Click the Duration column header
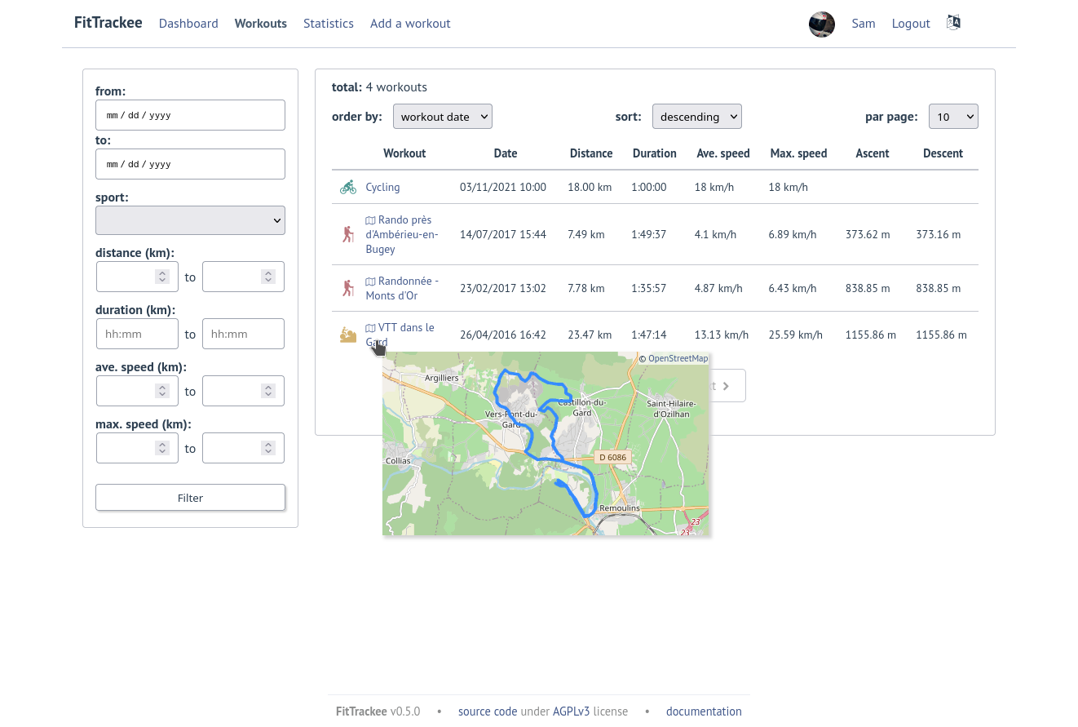 (x=654, y=153)
